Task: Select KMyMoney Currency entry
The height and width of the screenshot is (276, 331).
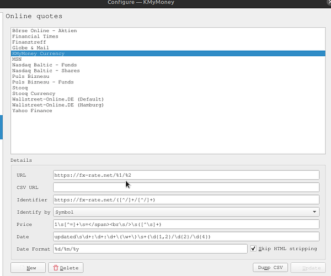Action: (38, 54)
